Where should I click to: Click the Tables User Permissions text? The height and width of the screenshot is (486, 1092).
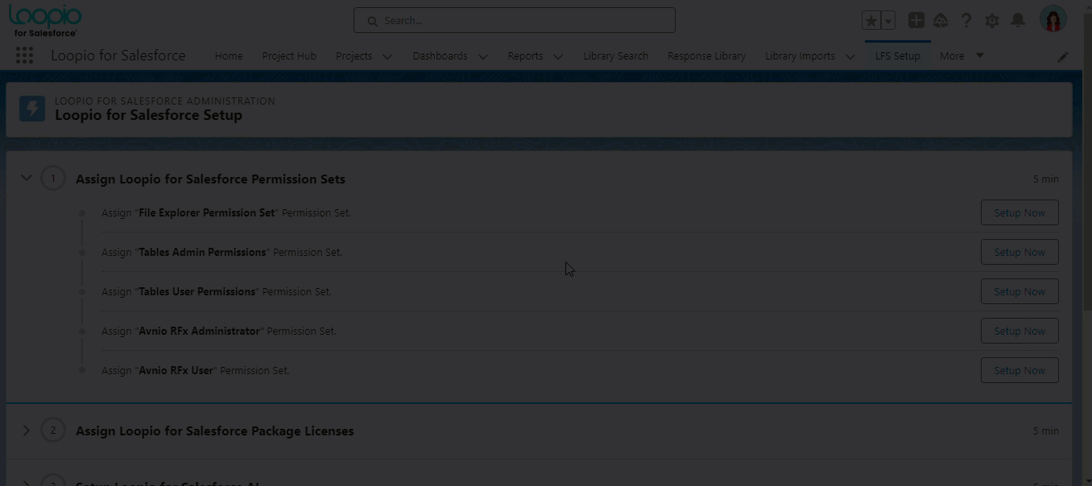(x=197, y=292)
